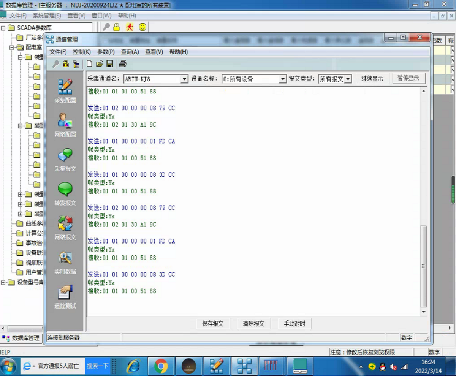The image size is (456, 380).
Task: Collapse the SCADA参数库 tree node
Action: pyautogui.click(x=3, y=28)
